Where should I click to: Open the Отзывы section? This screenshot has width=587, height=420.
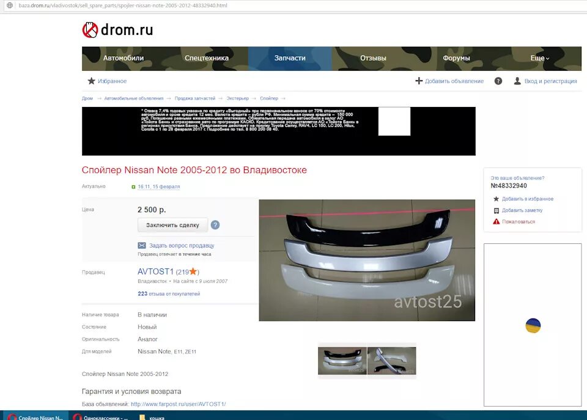coord(373,58)
